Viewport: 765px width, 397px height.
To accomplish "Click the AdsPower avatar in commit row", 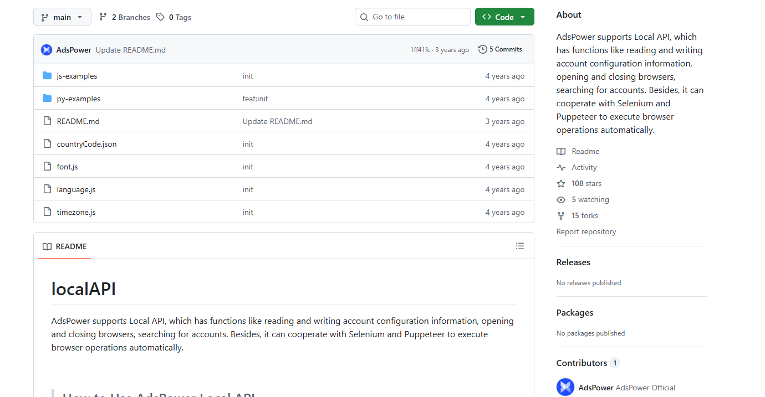I will click(47, 50).
